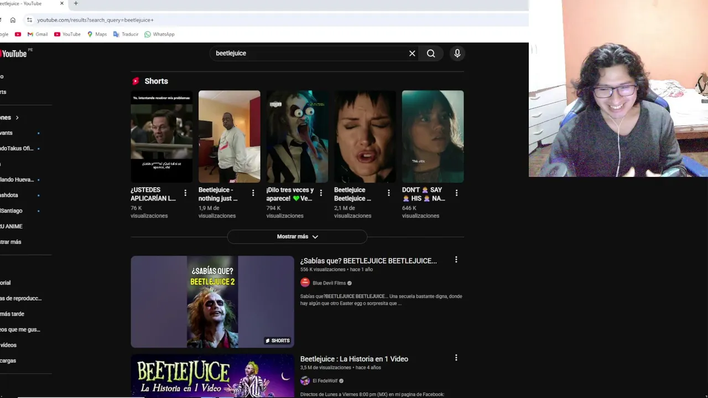This screenshot has height=398, width=708.
Task: Open 'más tarde' watch later in sidebar
Action: click(12, 314)
